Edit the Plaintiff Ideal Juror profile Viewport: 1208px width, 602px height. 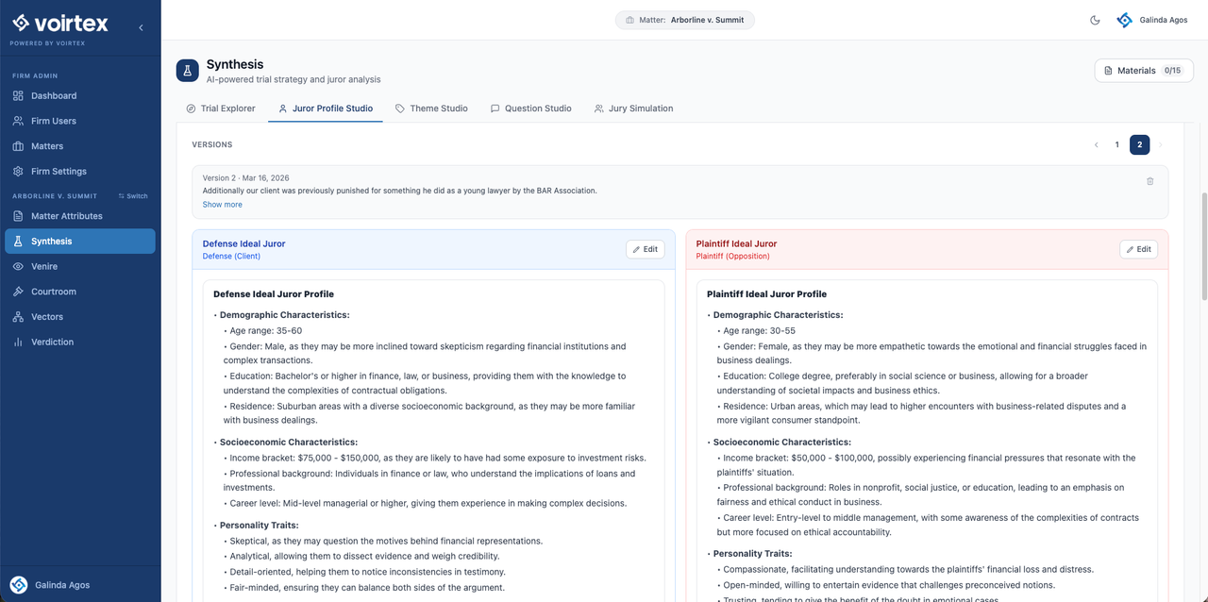[1139, 249]
